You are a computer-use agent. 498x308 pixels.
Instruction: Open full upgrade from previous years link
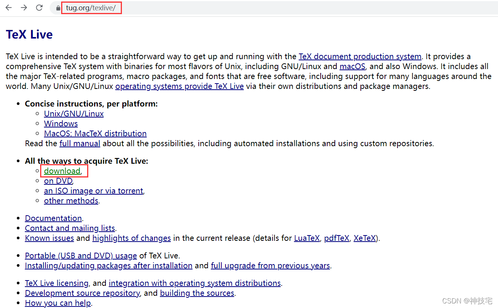pos(270,266)
